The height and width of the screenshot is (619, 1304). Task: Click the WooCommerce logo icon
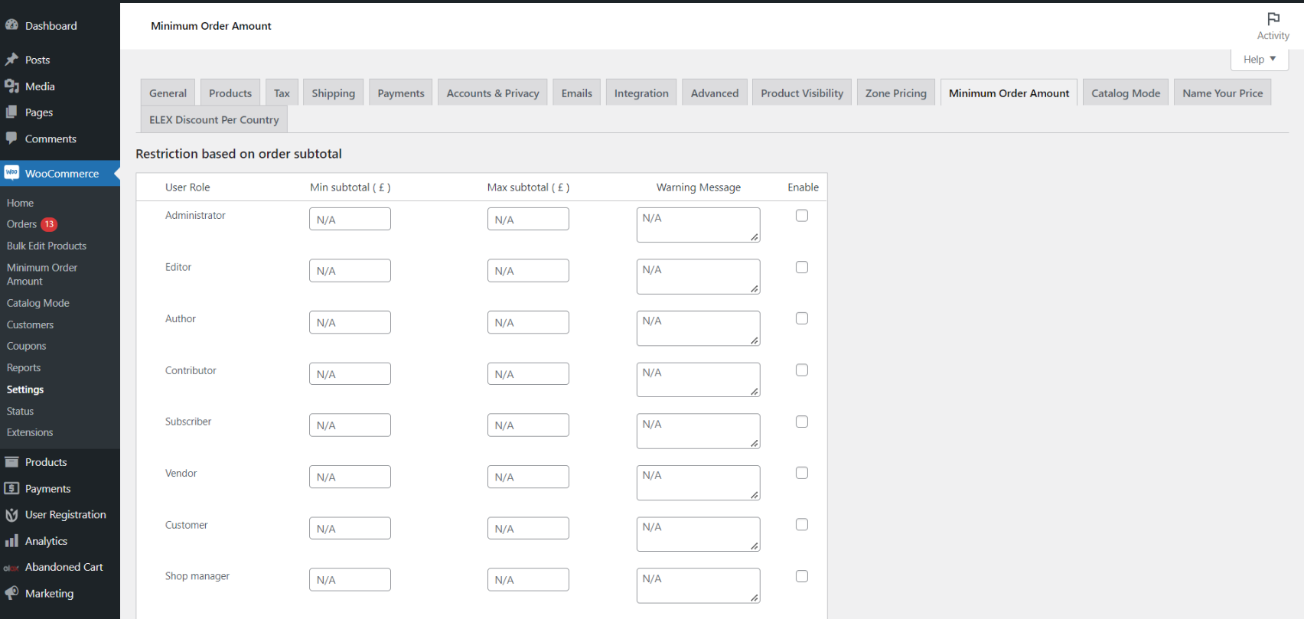coord(11,173)
